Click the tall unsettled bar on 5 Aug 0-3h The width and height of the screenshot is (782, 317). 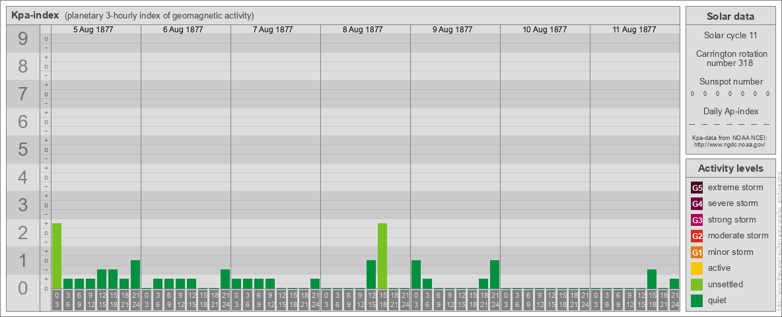pos(57,256)
